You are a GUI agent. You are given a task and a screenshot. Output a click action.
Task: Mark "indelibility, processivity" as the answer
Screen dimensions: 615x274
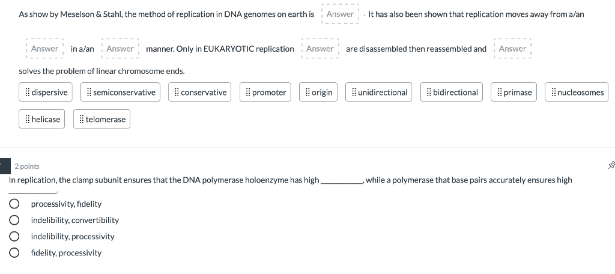[x=13, y=237]
